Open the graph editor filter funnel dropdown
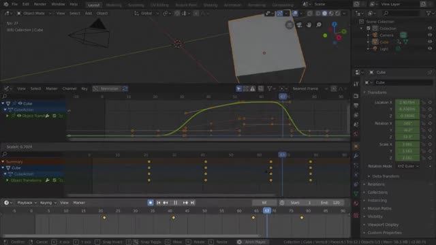Screen dimensions: 436x245 tap(271, 88)
